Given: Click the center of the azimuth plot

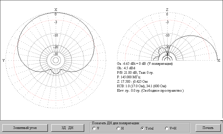Looking at the screenshot, I should (55, 60).
